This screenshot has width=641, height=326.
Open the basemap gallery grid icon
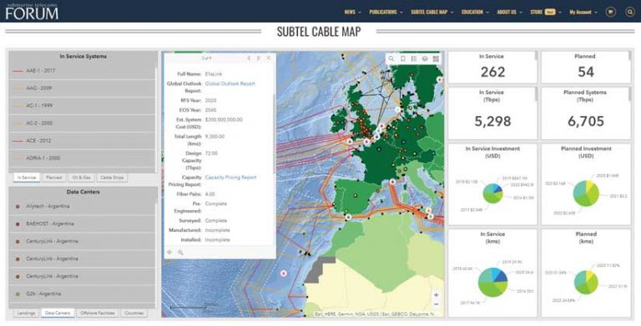[436, 59]
